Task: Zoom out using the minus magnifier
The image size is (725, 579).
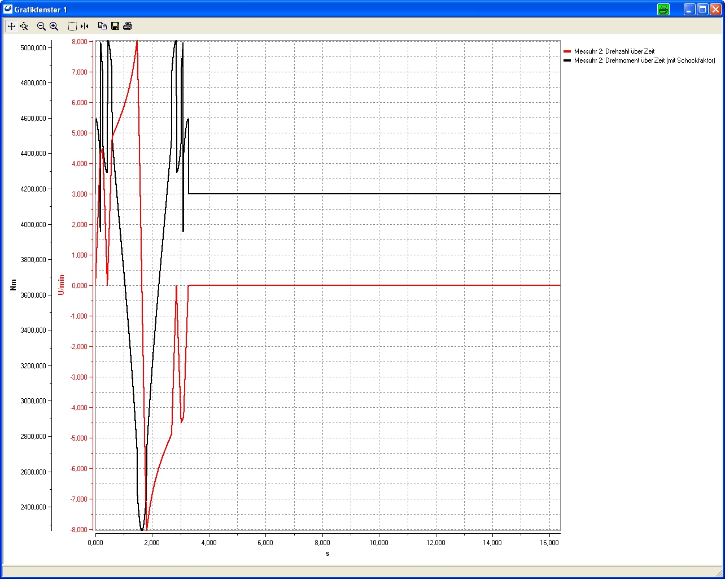Action: (41, 26)
